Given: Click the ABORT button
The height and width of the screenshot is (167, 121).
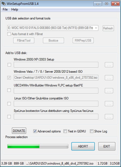Looking at the screenshot, I should click(83, 146).
